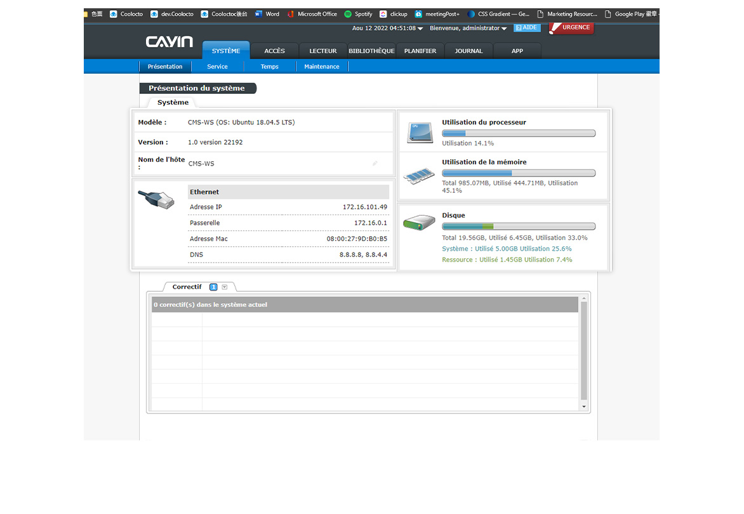Click the hostname edit pencil icon

click(x=375, y=164)
